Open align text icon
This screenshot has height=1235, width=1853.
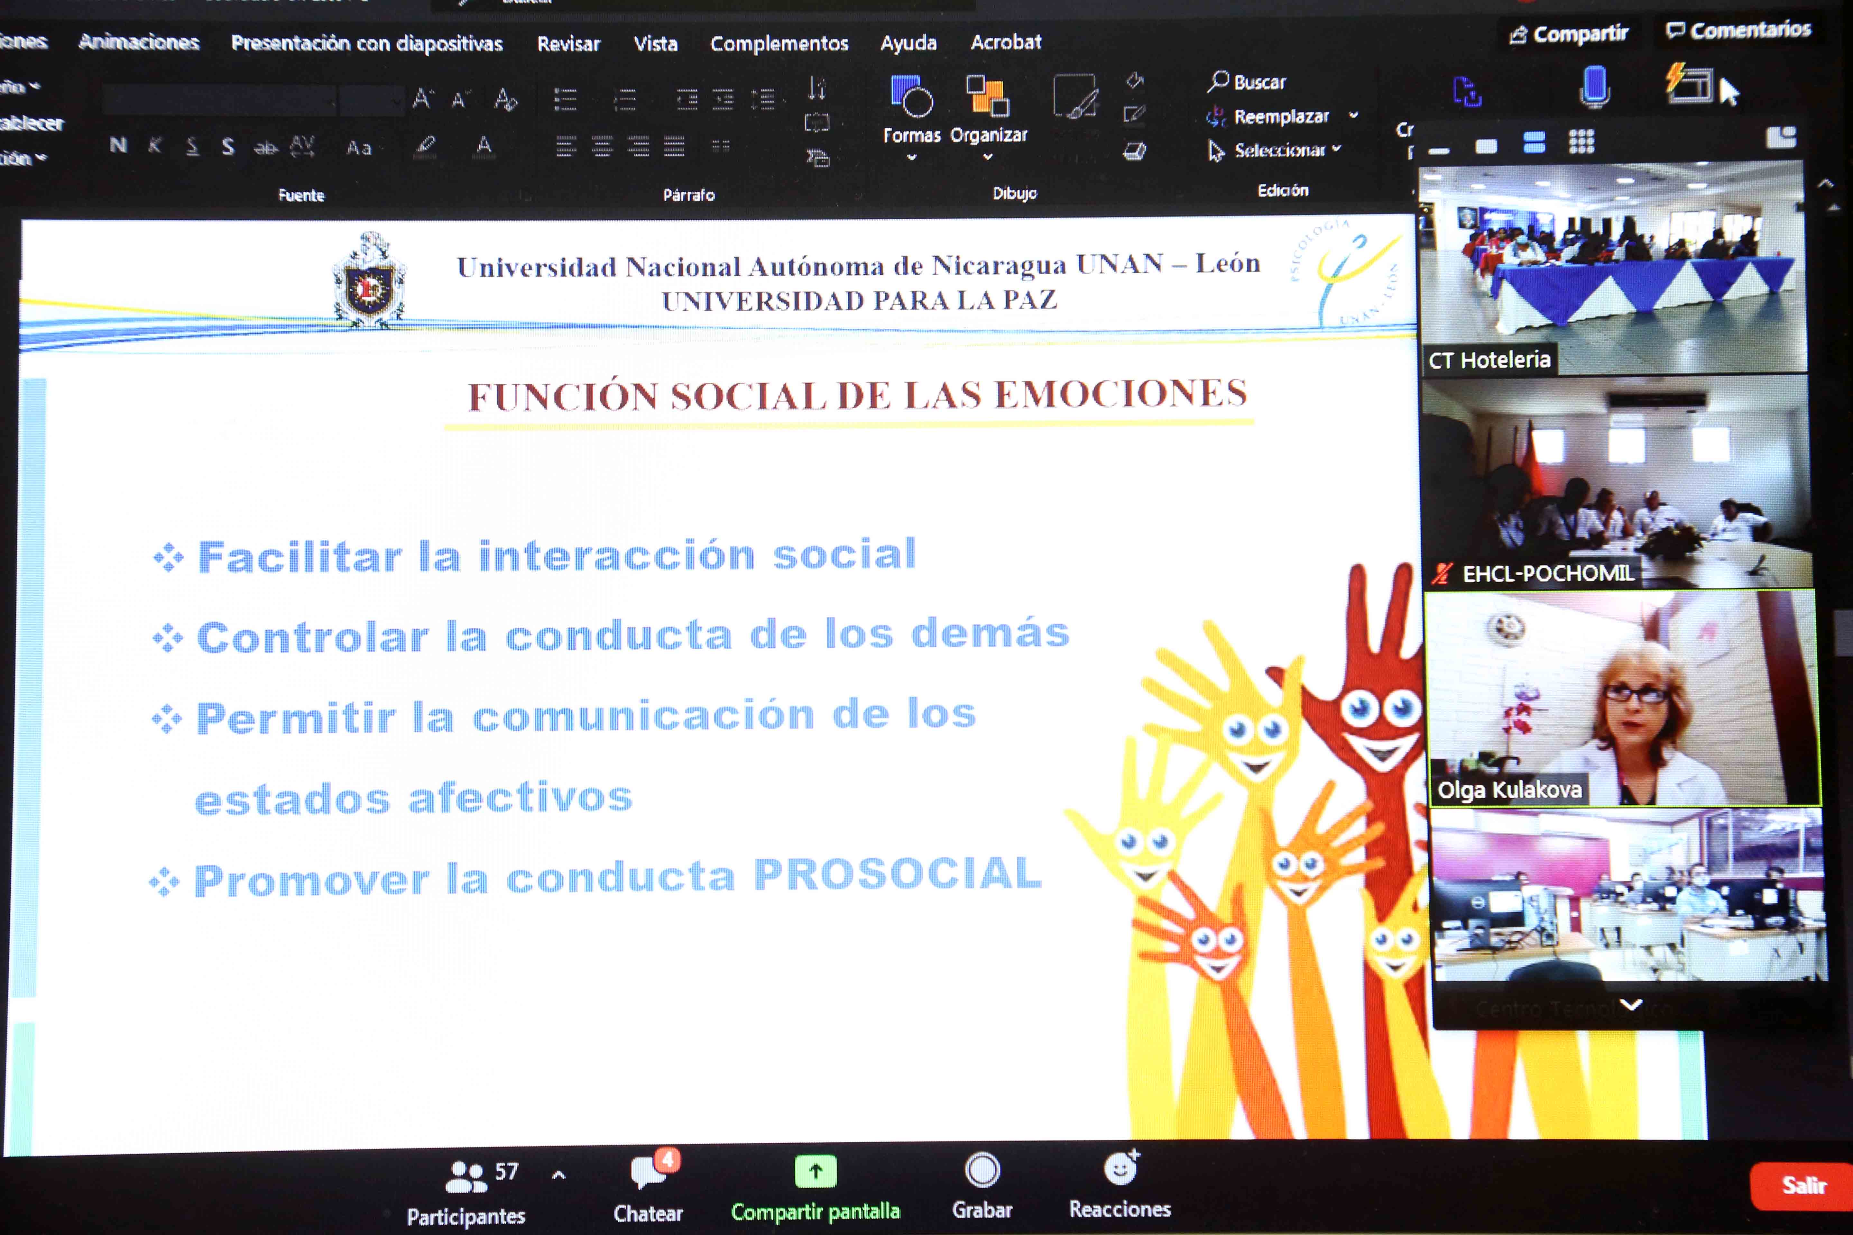[817, 123]
